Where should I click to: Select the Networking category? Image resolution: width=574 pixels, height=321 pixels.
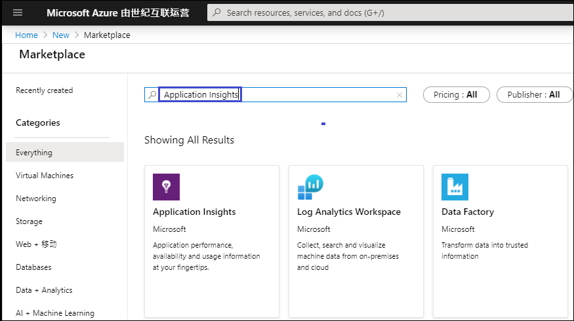click(x=36, y=198)
